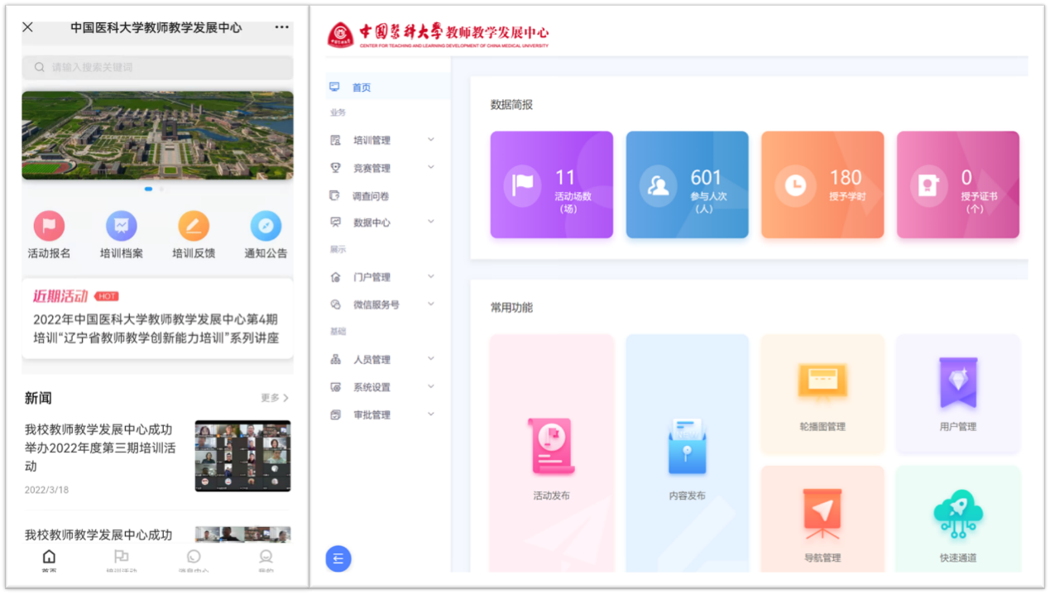The width and height of the screenshot is (1050, 594).
Task: Open the 内容发布 folder icon
Action: tap(687, 447)
